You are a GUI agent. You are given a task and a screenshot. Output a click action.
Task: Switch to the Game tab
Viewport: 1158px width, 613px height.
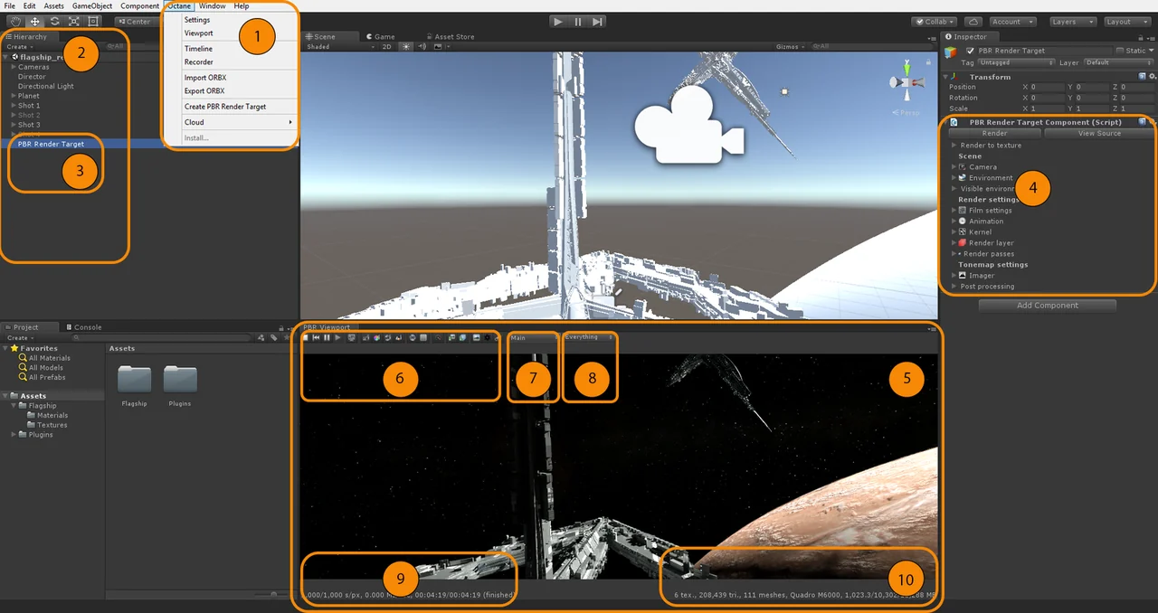[x=380, y=37]
